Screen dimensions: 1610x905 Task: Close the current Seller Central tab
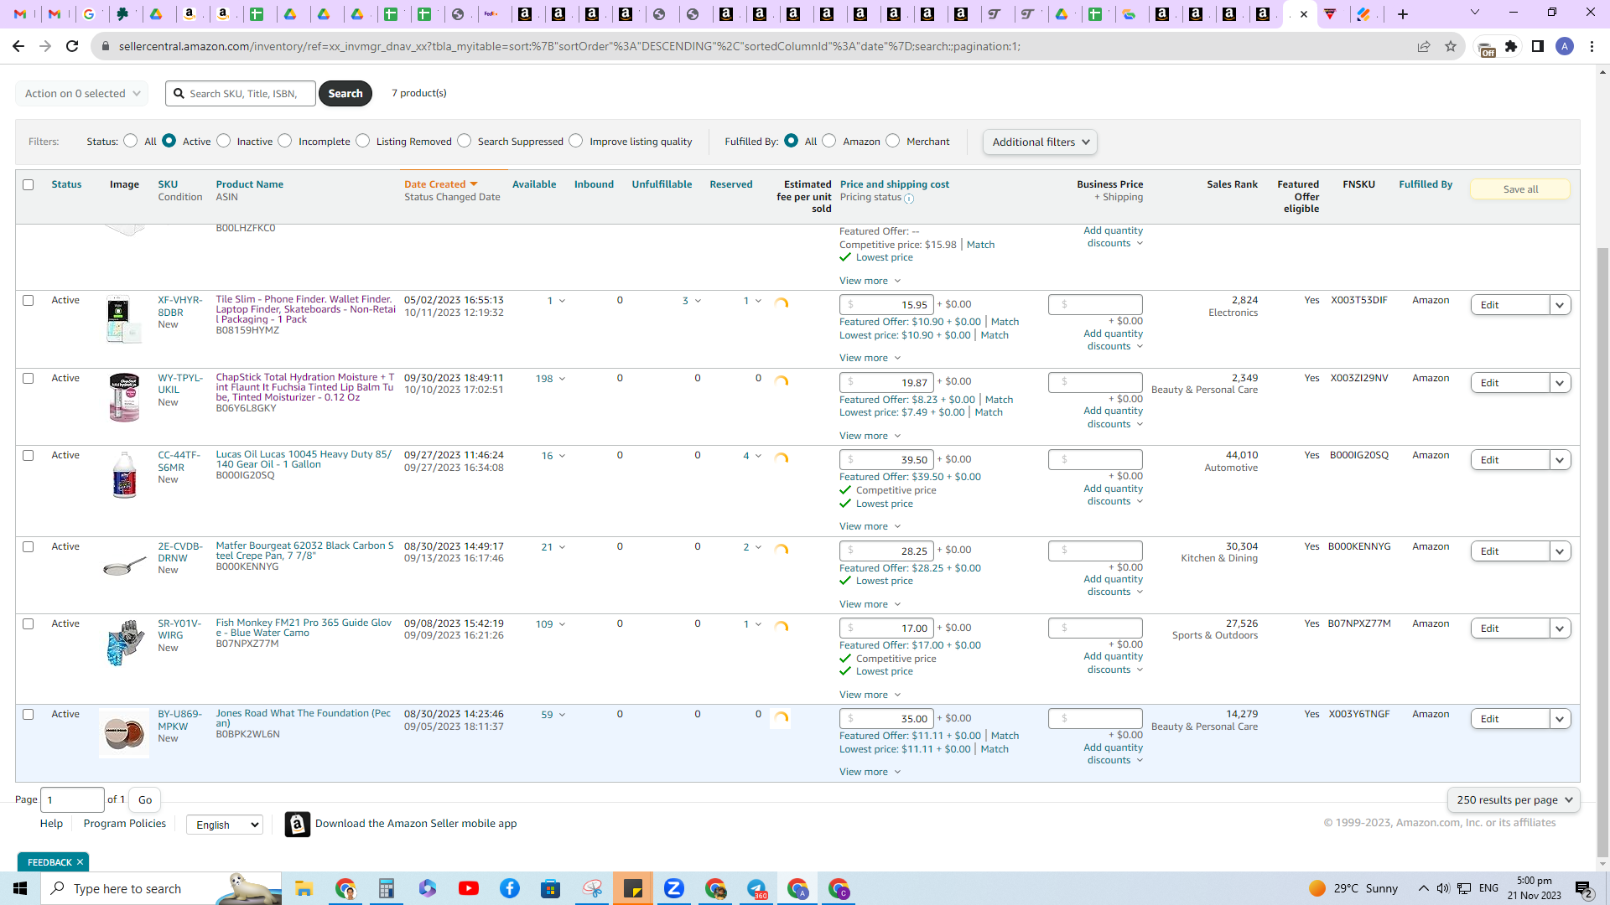pyautogui.click(x=1303, y=14)
